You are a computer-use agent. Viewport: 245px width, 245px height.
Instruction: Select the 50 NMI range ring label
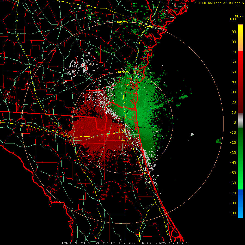(122, 72)
